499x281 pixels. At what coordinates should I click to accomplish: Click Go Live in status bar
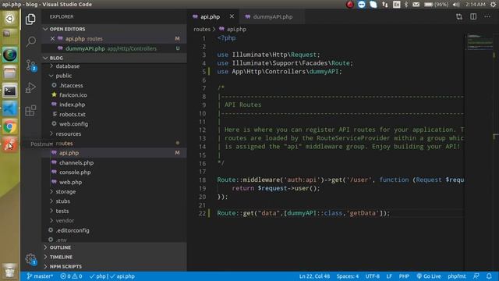[x=429, y=276]
